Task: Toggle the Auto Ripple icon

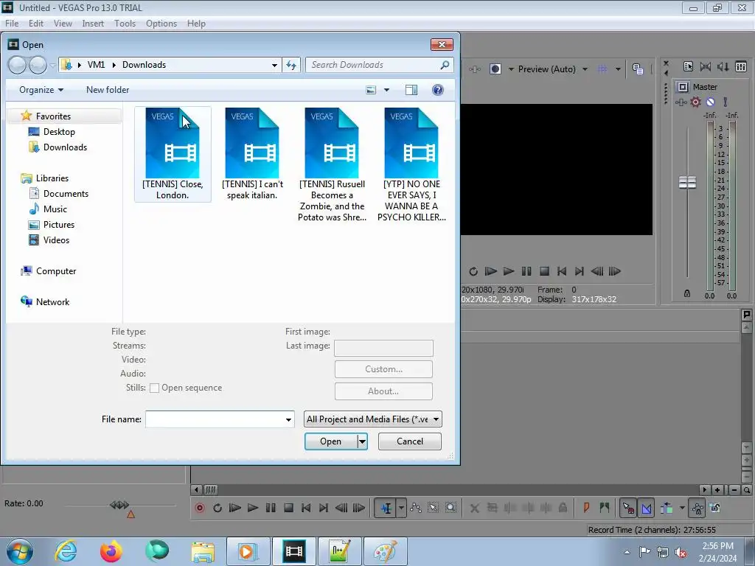Action: 667,508
